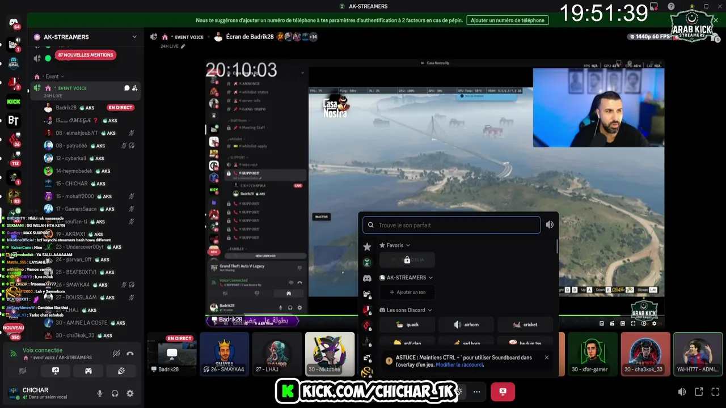Select 30 - cha3kok_33 participant tile
726x408 pixels.
click(645, 354)
